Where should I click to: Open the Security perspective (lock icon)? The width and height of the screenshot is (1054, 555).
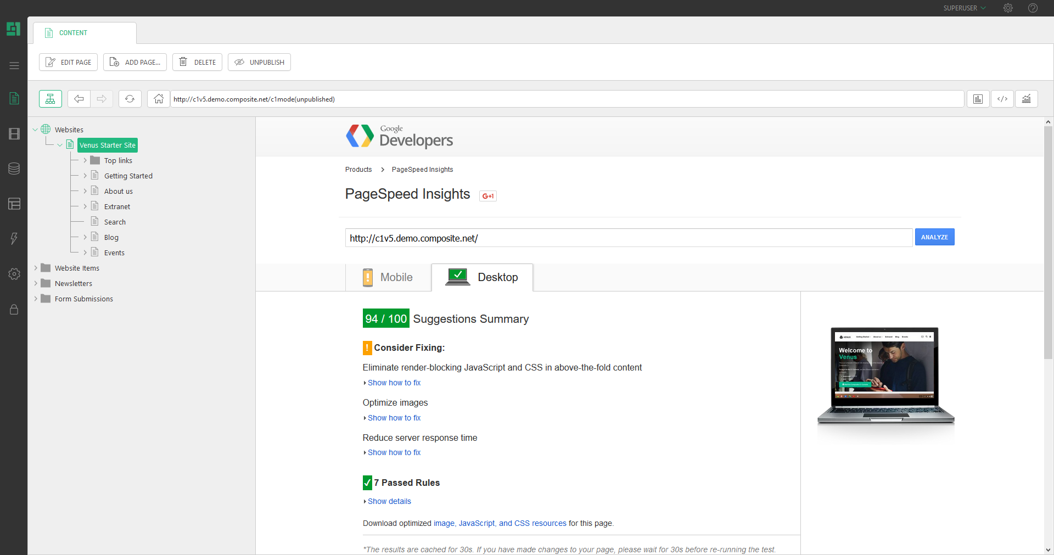pyautogui.click(x=13, y=309)
